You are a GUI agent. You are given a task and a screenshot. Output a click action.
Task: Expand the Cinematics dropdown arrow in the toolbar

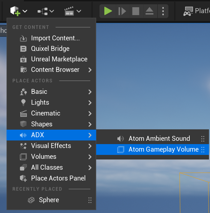click(x=79, y=11)
